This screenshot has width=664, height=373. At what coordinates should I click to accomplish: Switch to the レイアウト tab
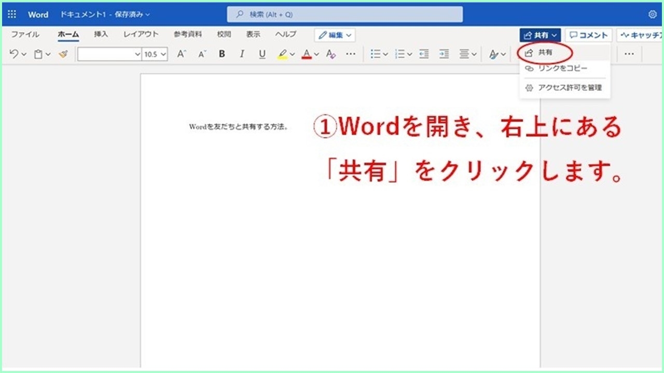141,35
